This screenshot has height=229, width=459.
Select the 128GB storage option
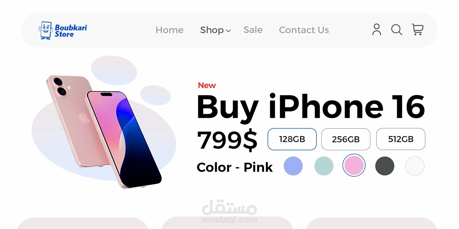292,139
